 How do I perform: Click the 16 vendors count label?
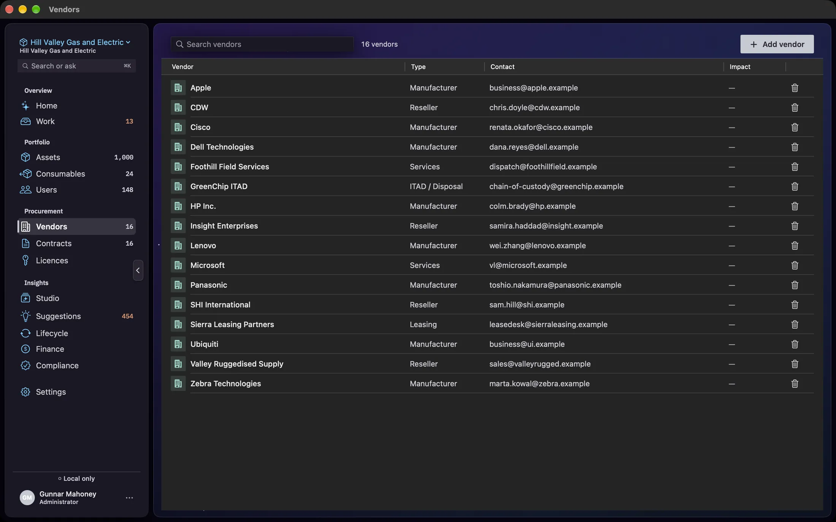pos(379,44)
